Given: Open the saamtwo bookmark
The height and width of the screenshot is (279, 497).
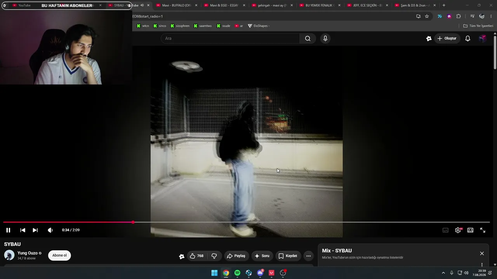Looking at the screenshot, I should coord(203,26).
